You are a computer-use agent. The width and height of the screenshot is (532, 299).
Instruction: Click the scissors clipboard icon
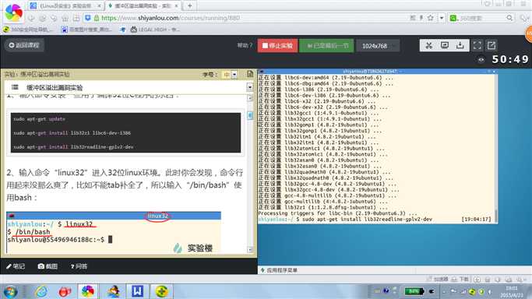[429, 45]
